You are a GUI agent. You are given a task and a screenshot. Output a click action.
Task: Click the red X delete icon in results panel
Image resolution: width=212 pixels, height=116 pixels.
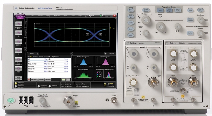(29, 79)
